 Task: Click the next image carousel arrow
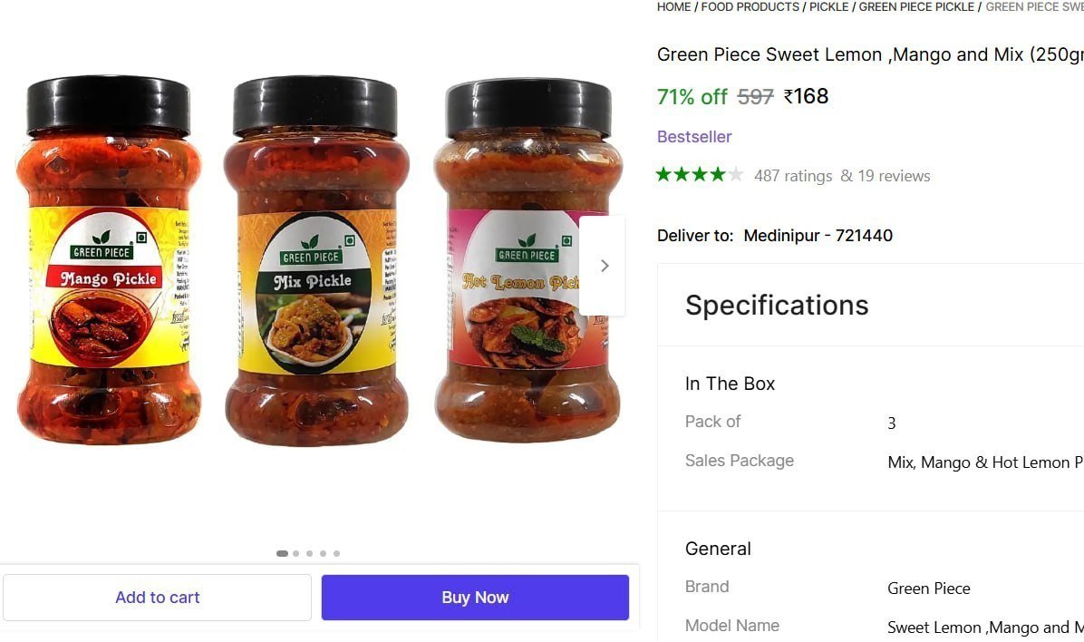pyautogui.click(x=604, y=265)
